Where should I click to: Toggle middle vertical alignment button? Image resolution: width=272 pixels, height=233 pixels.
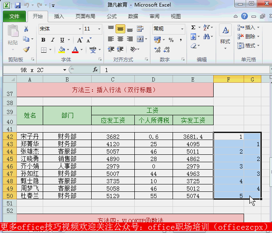120,29
